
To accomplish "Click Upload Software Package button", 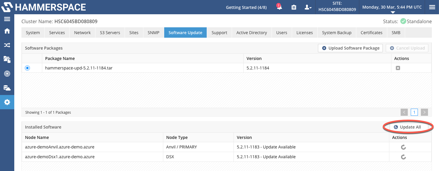I will (x=351, y=48).
